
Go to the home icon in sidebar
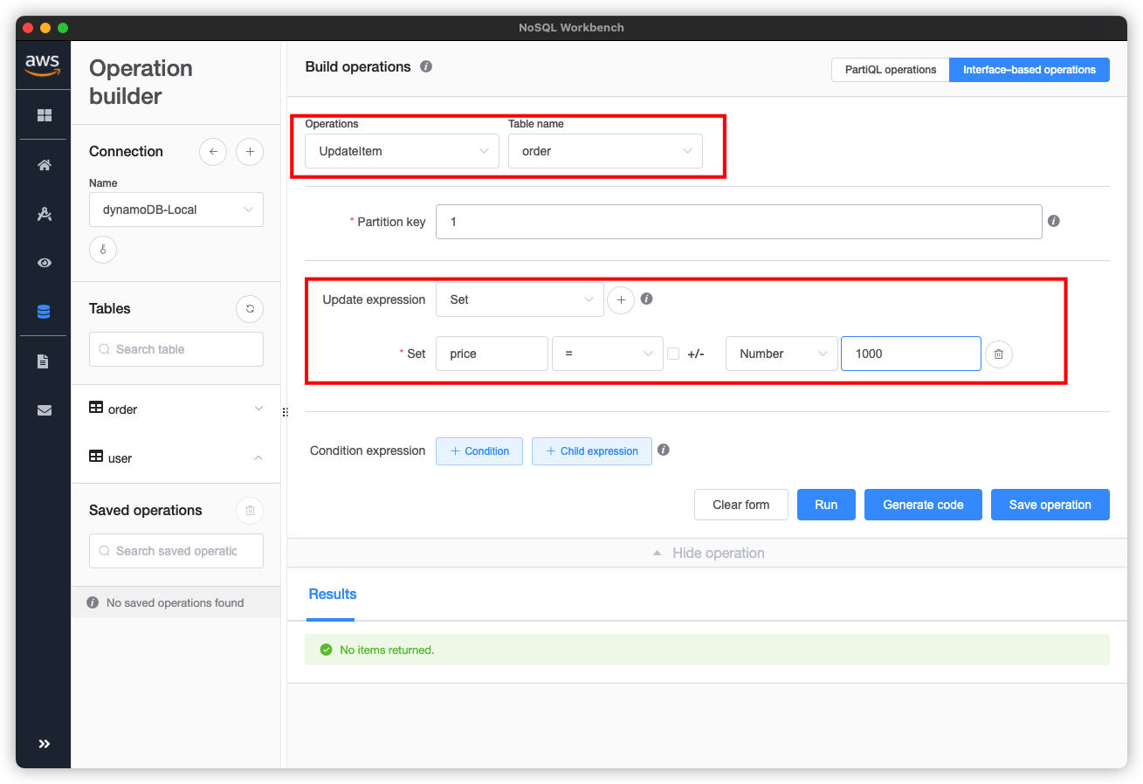[x=44, y=164]
